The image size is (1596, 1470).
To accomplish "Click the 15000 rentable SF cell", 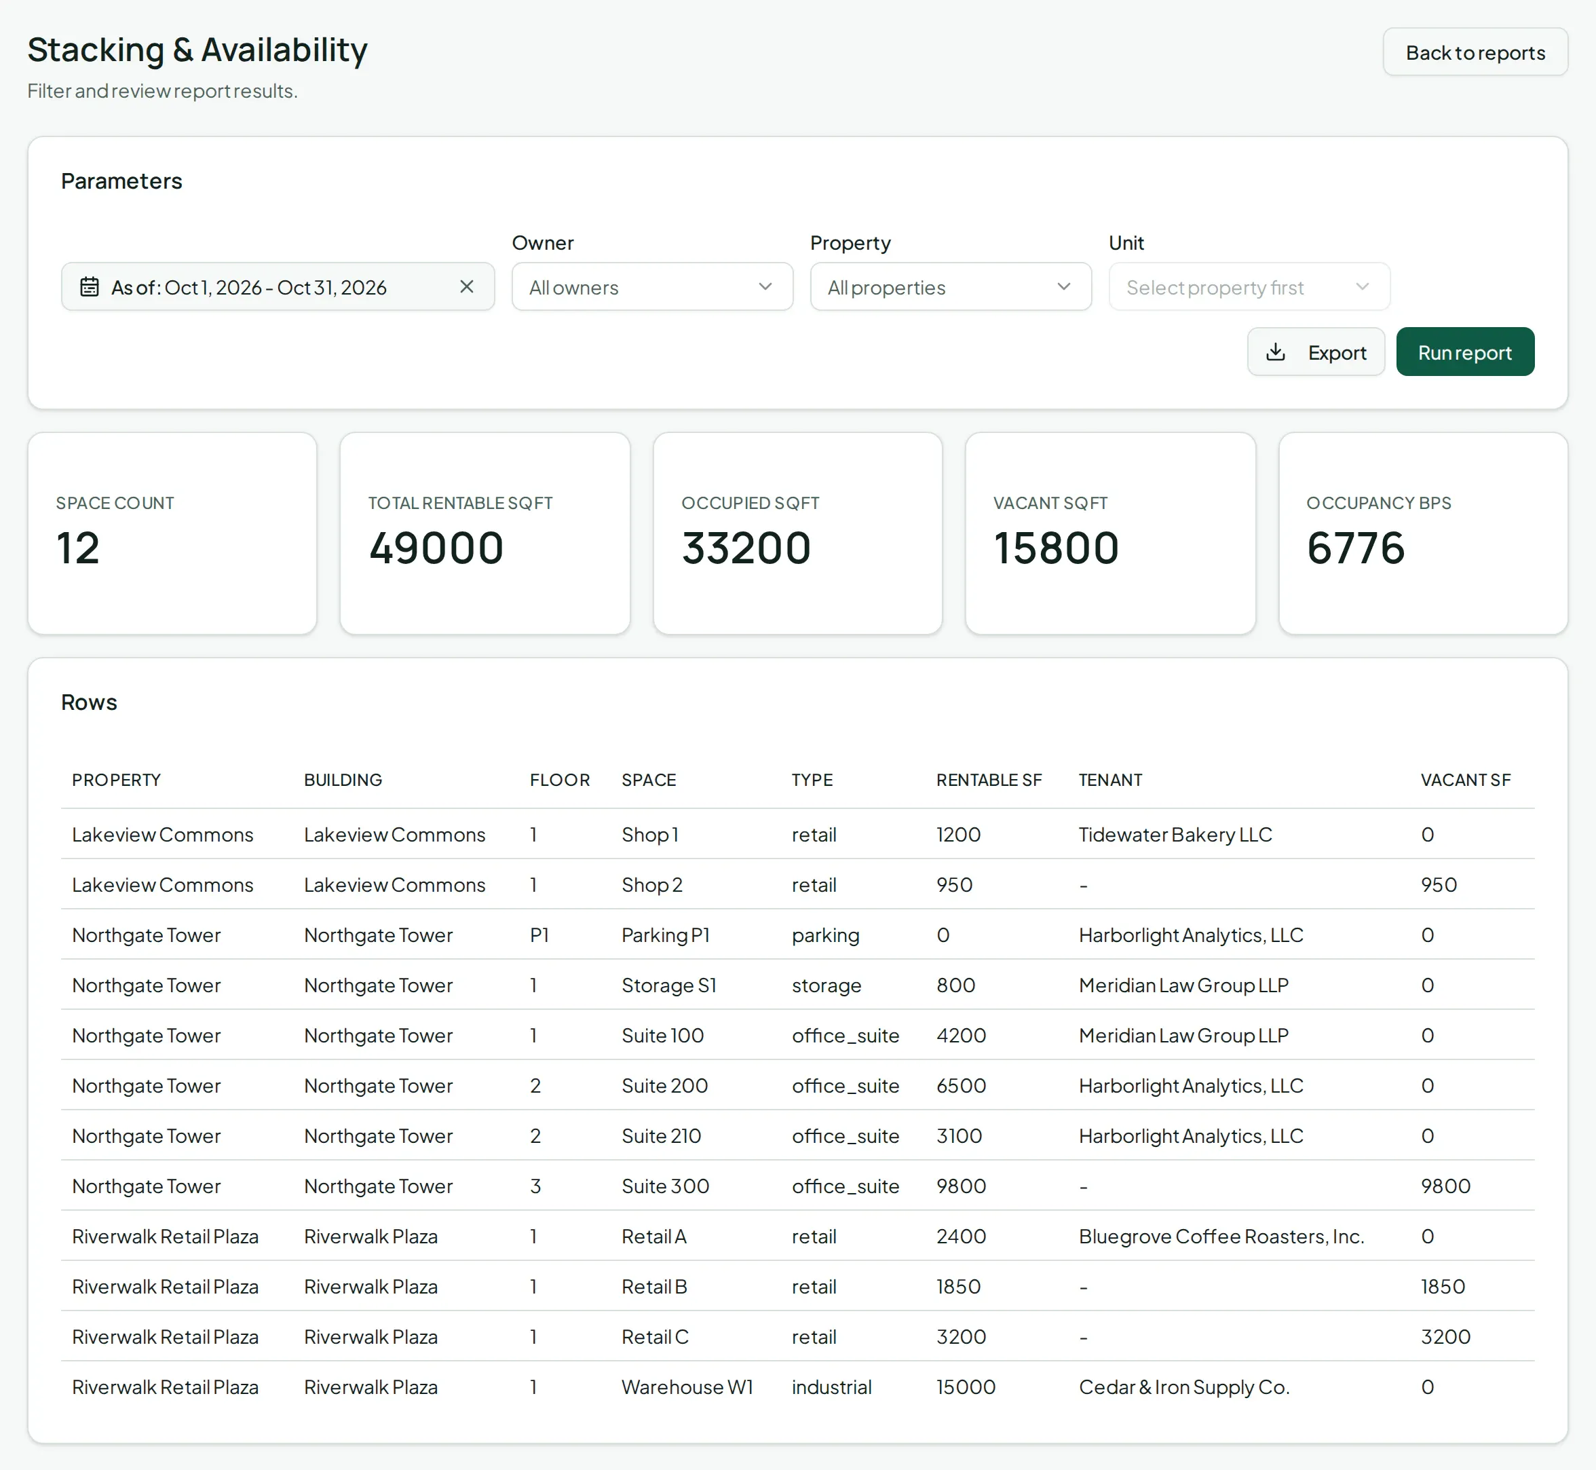I will [x=966, y=1387].
